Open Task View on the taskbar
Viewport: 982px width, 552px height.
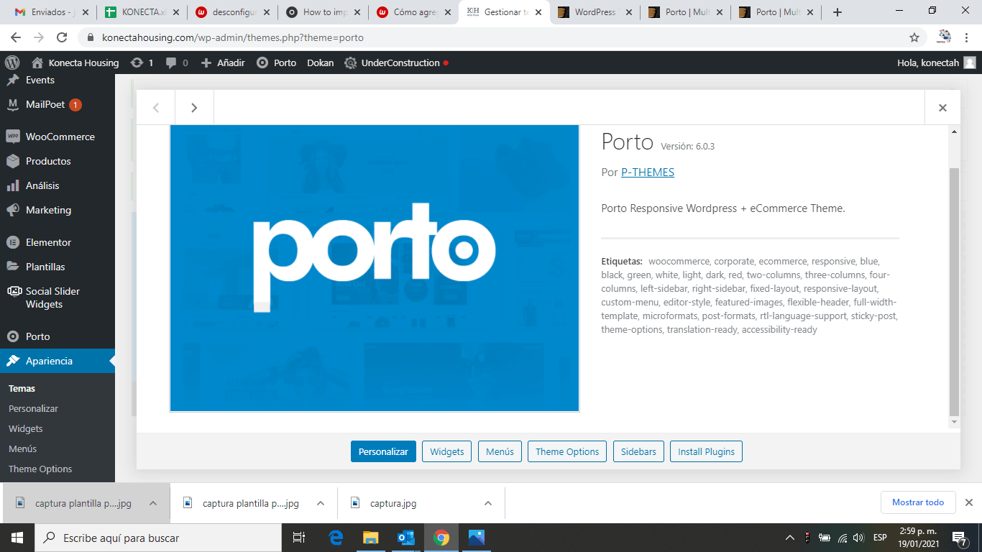click(299, 538)
